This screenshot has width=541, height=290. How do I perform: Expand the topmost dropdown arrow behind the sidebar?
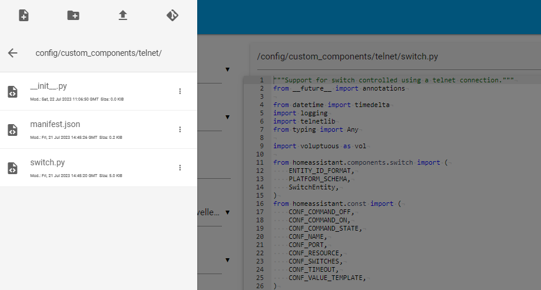[x=227, y=70]
